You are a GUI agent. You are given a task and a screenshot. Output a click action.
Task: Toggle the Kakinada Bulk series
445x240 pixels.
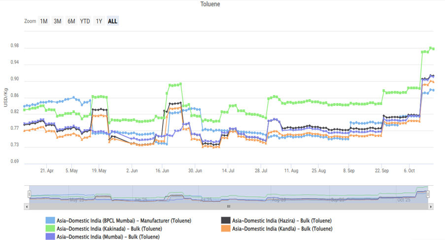coord(109,229)
